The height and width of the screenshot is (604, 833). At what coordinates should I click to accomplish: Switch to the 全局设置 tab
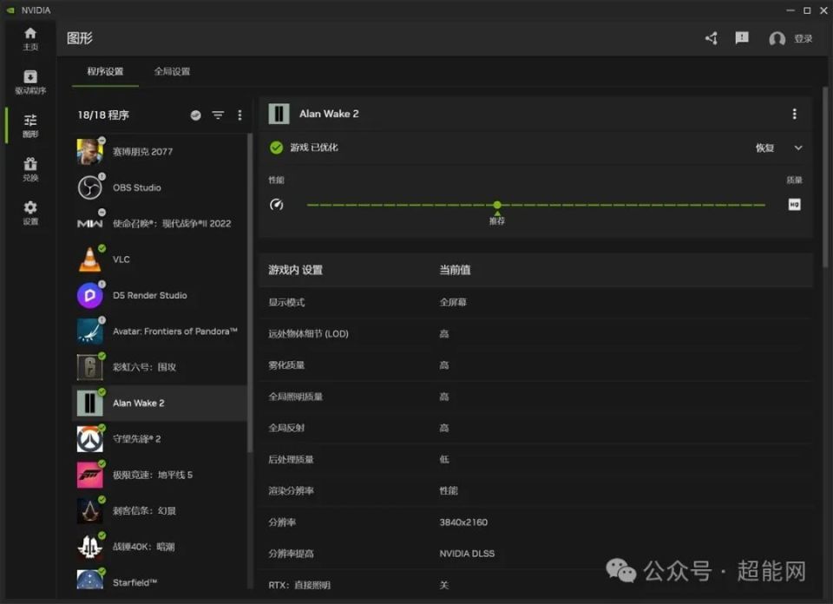pyautogui.click(x=174, y=73)
